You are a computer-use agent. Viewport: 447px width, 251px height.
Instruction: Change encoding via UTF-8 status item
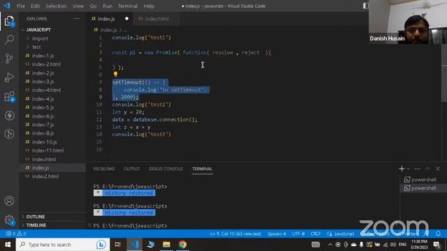pos(298,234)
